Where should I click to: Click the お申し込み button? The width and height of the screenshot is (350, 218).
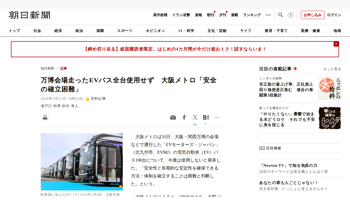[x=313, y=15]
